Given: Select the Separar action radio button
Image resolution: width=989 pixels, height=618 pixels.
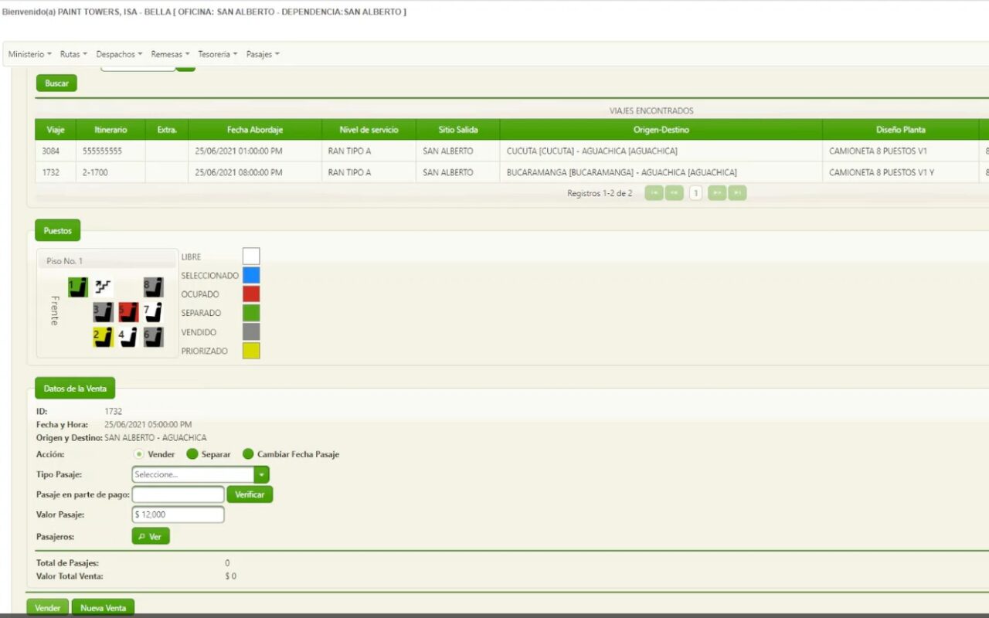Looking at the screenshot, I should point(192,454).
